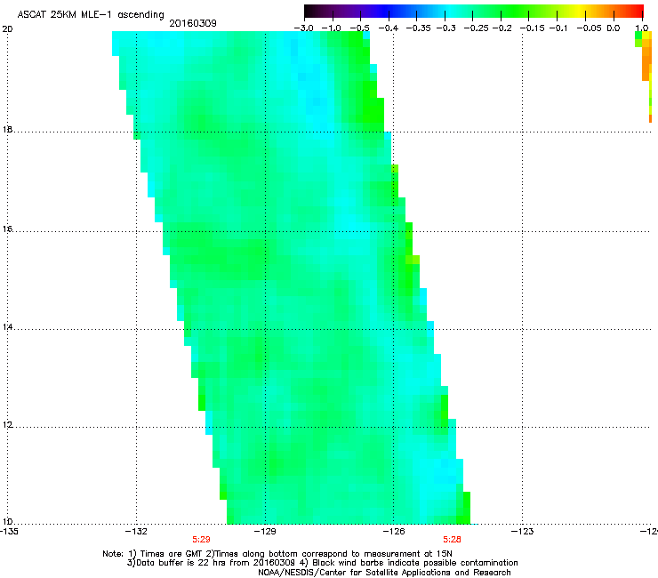This screenshot has height=578, width=658.
Task: Click the longitude axis label -132
Action: coord(136,532)
